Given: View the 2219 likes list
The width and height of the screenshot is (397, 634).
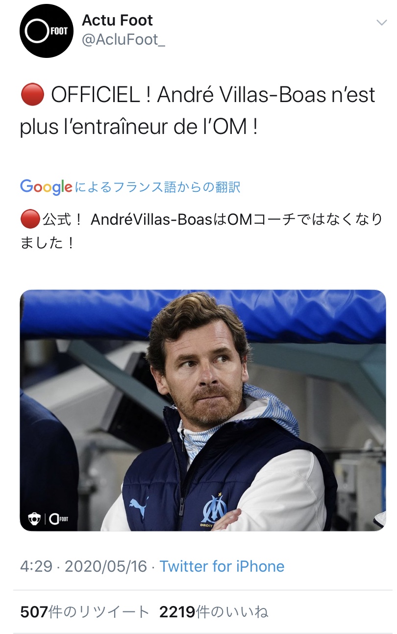Looking at the screenshot, I should 214,612.
